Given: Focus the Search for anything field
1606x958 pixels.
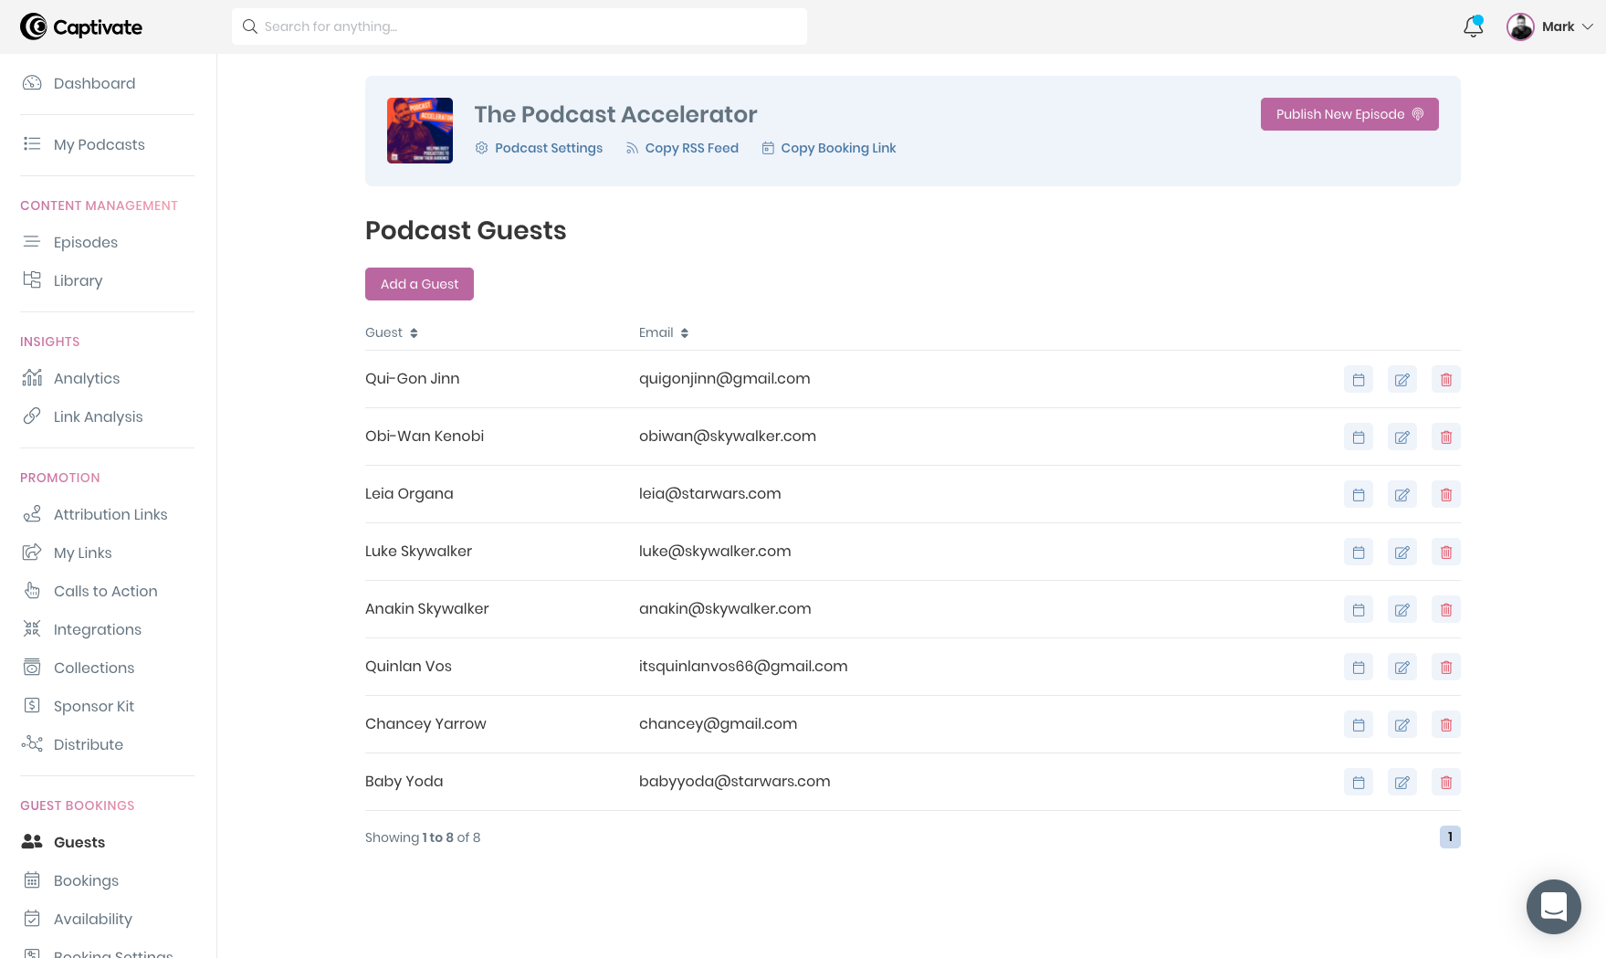Looking at the screenshot, I should [x=519, y=26].
